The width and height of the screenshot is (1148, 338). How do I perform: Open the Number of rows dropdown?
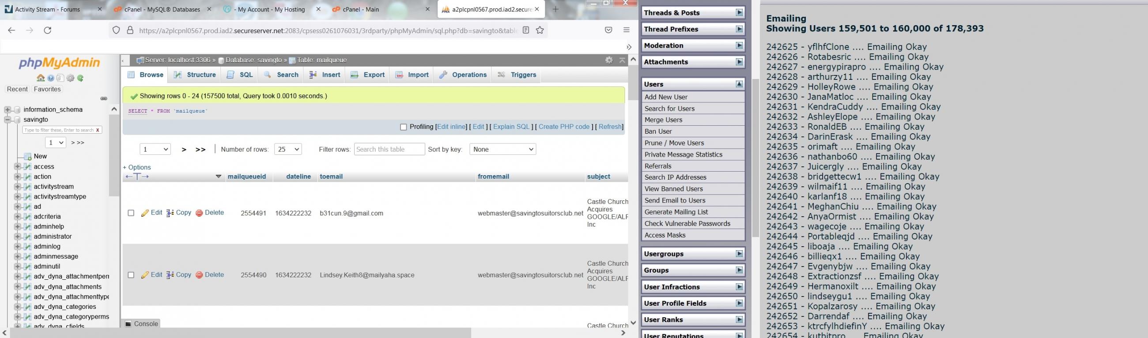(x=288, y=149)
